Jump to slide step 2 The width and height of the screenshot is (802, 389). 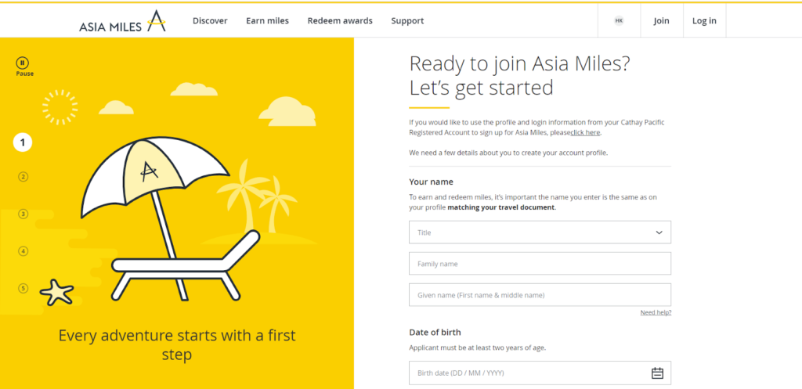[23, 177]
